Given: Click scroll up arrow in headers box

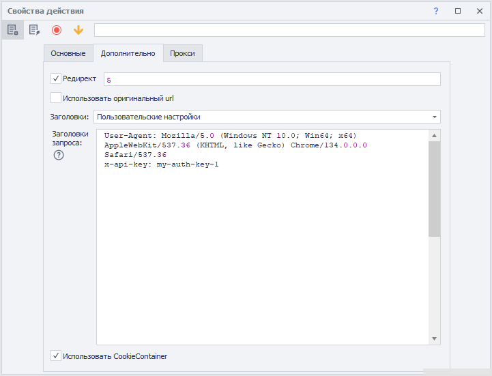Looking at the screenshot, I should coord(435,135).
